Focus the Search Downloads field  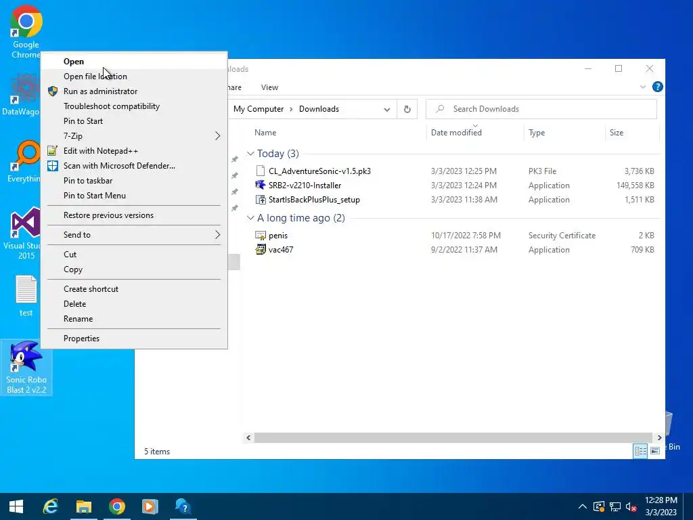pos(541,109)
